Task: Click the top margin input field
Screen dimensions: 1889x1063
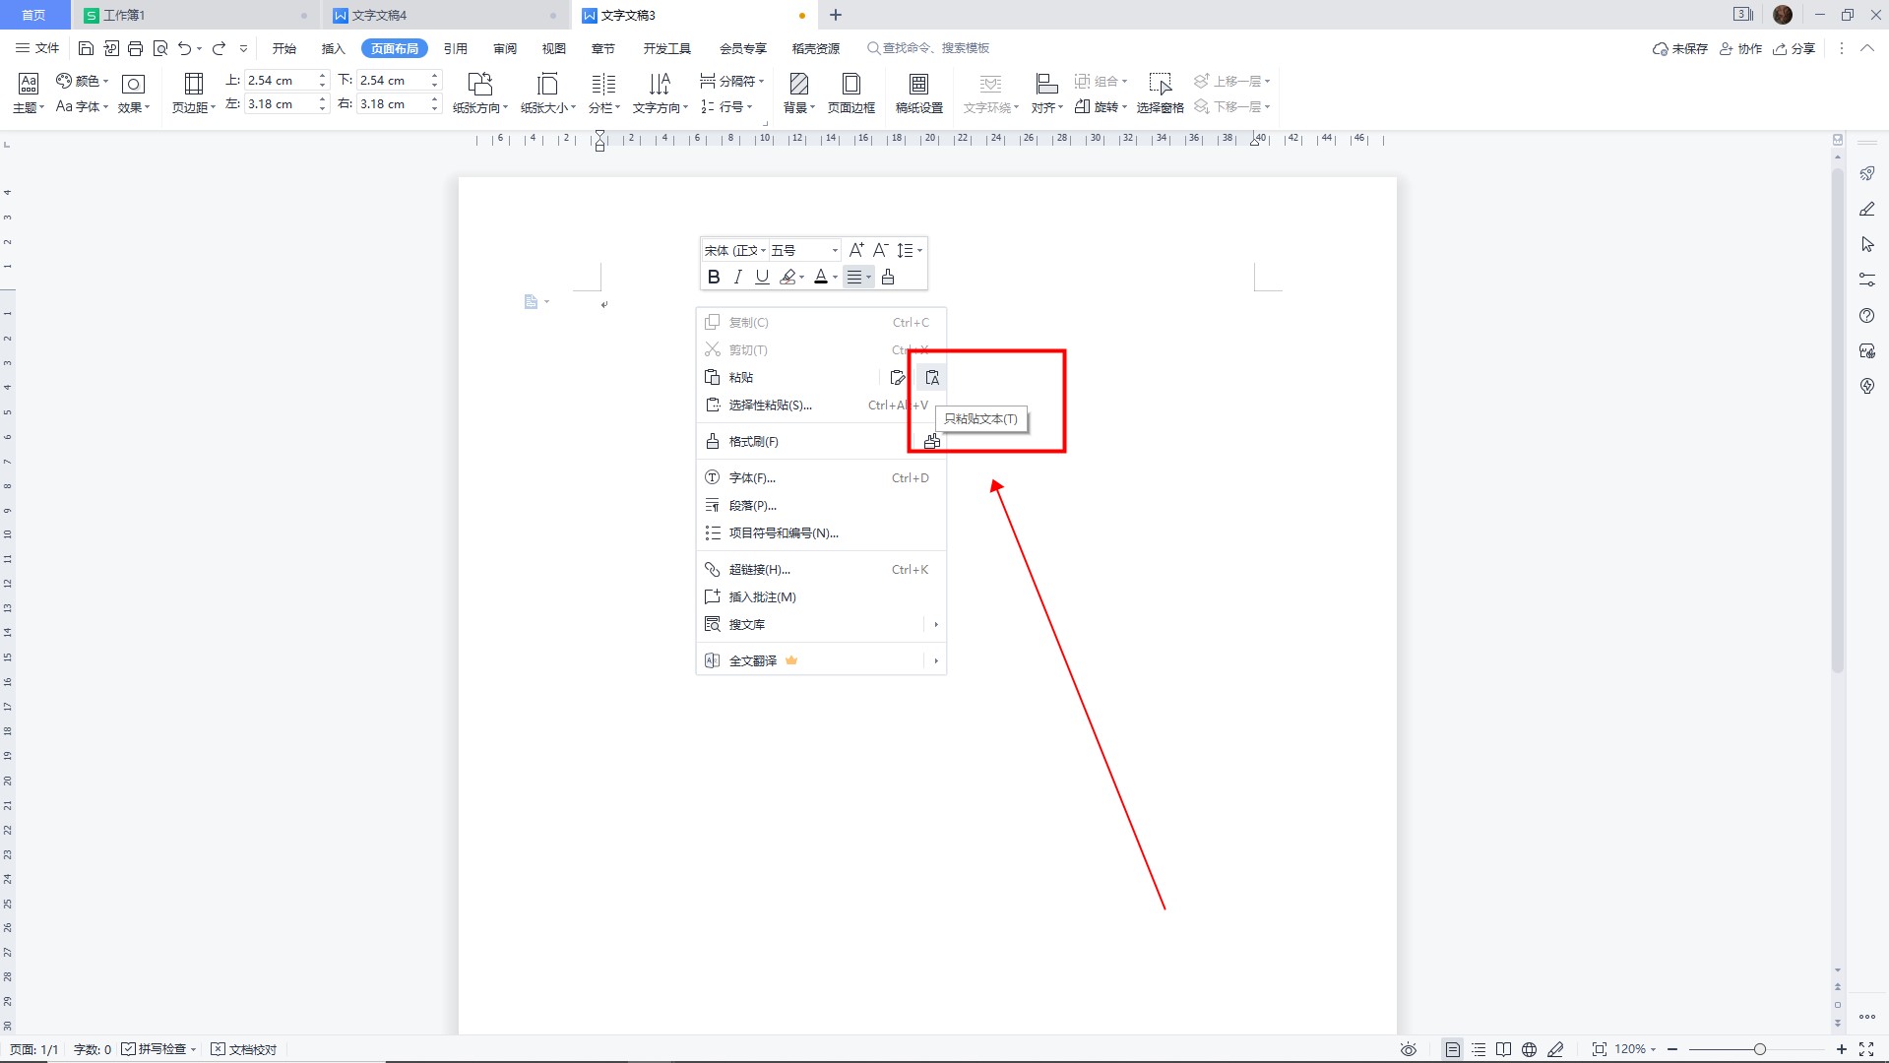Action: pyautogui.click(x=279, y=80)
